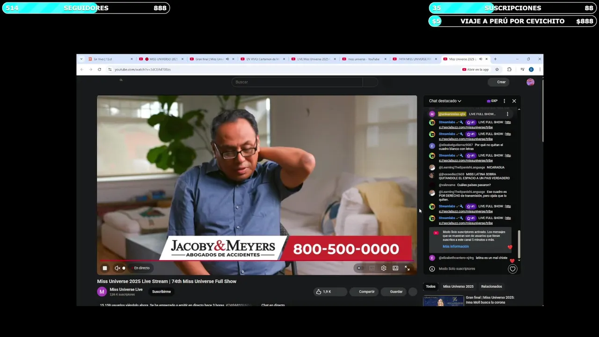Screen dimensions: 599x337
Task: Switch to theater mode in the player
Action: tap(395, 268)
